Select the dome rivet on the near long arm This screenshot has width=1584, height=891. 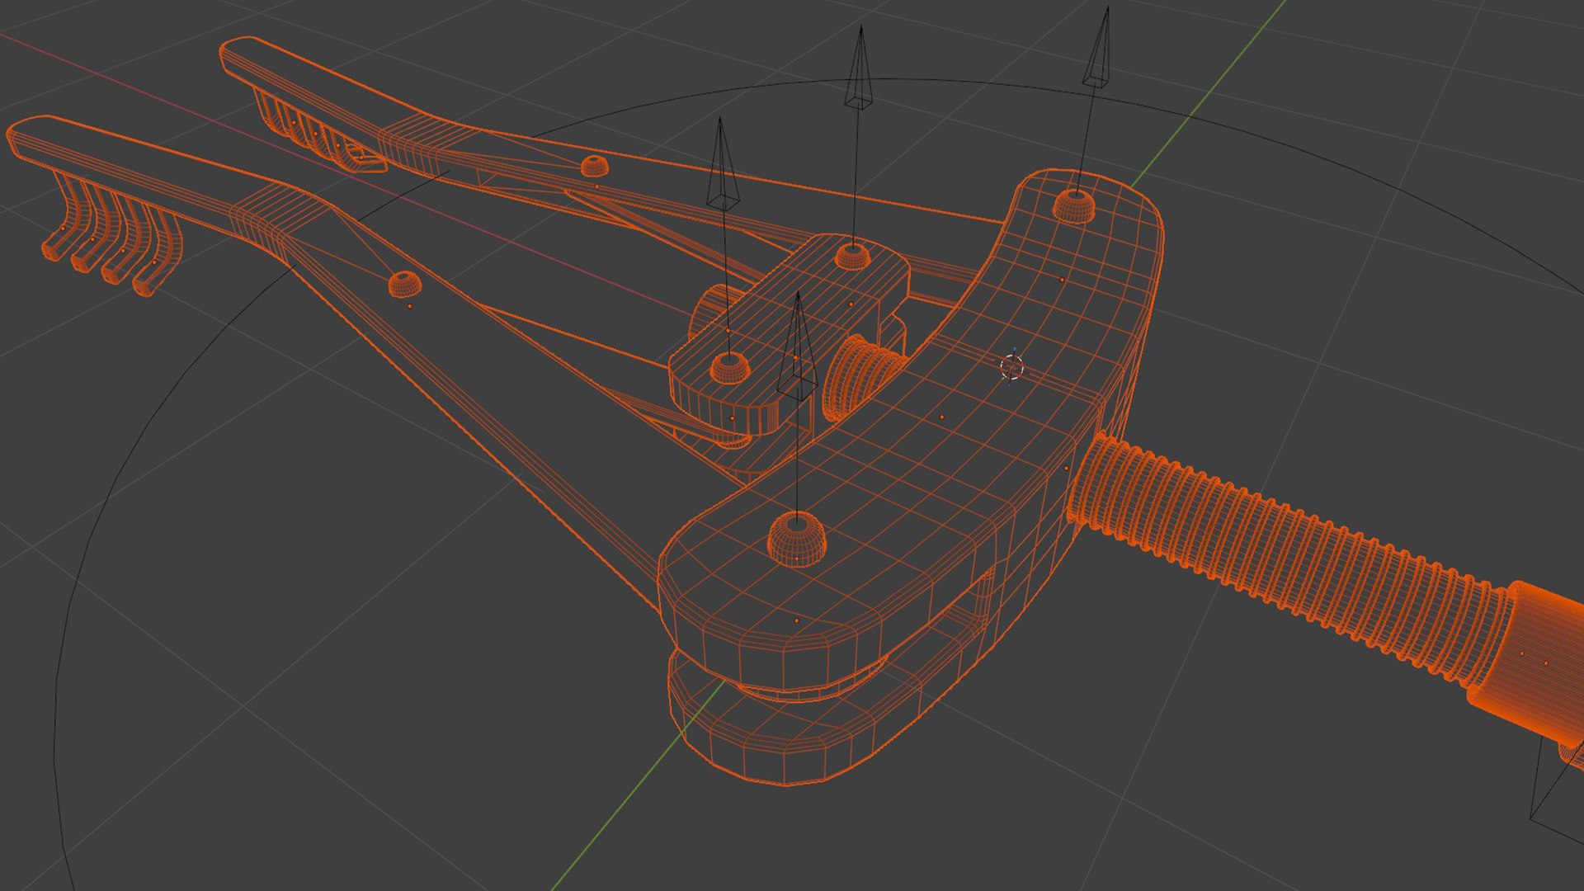(x=404, y=285)
